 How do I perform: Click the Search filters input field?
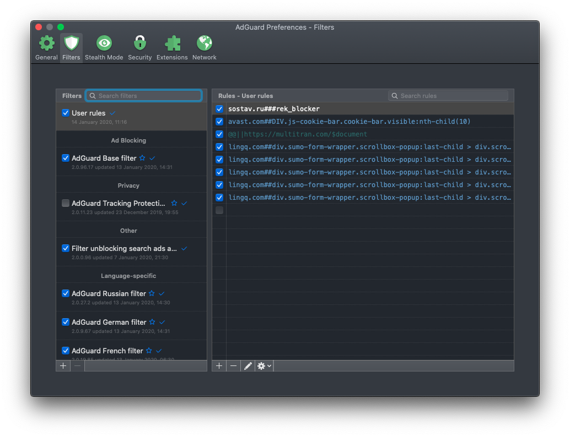click(143, 96)
